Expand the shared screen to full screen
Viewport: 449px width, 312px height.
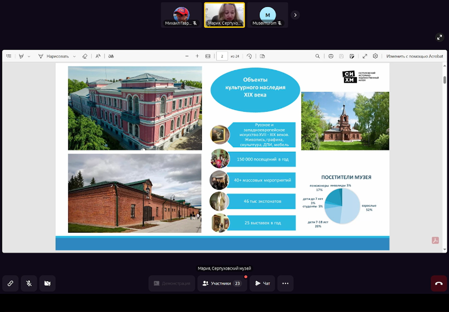click(439, 37)
